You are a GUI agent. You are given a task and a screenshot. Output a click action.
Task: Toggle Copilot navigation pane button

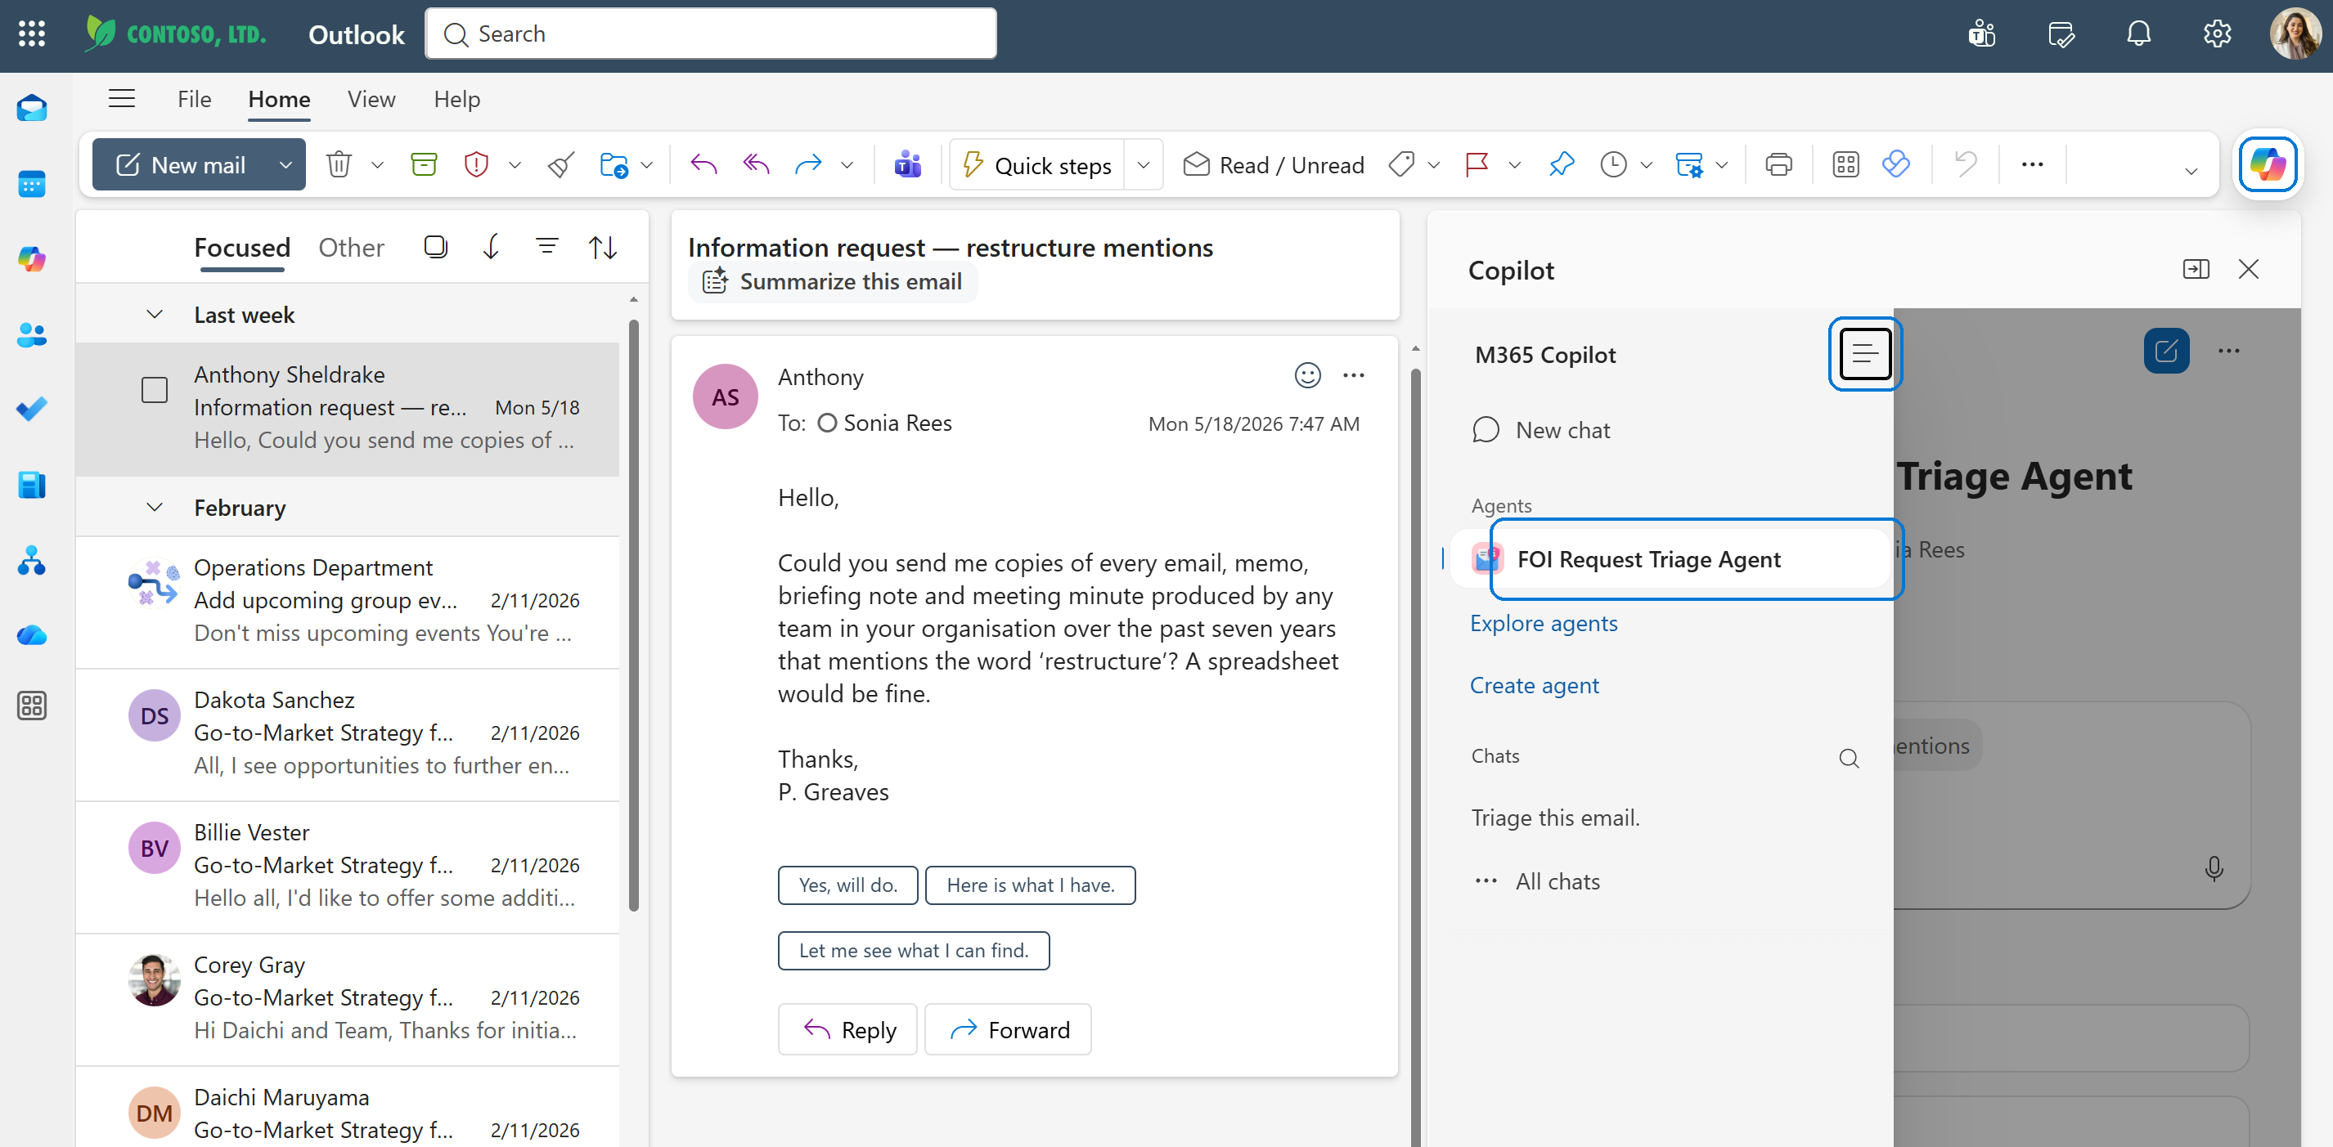1865,354
